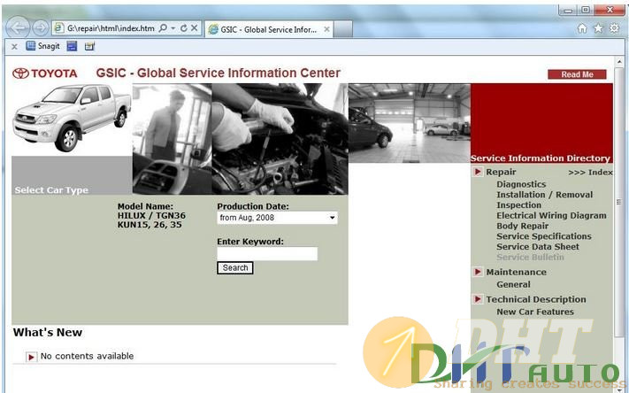Click the page vertical scrollbar thumb

click(x=619, y=202)
